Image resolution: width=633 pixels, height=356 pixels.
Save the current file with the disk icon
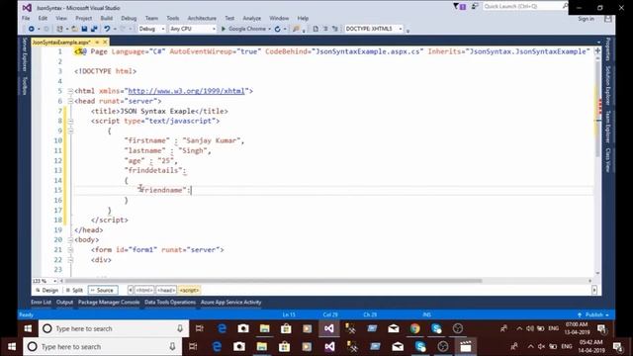(84, 29)
